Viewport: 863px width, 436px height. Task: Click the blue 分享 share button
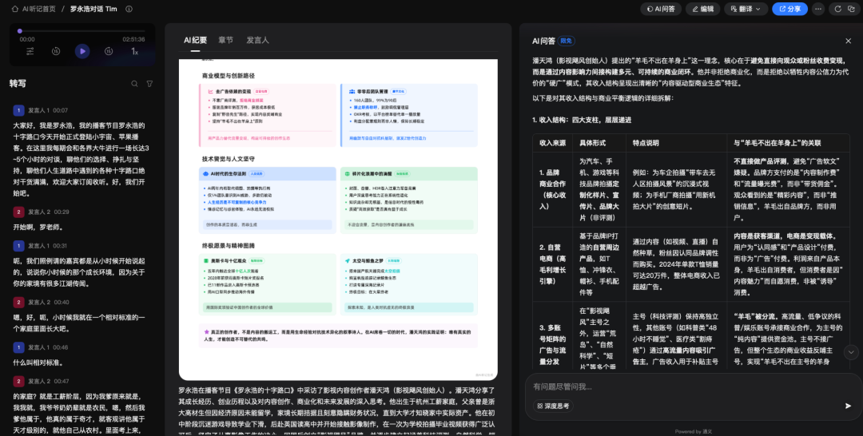pyautogui.click(x=789, y=9)
